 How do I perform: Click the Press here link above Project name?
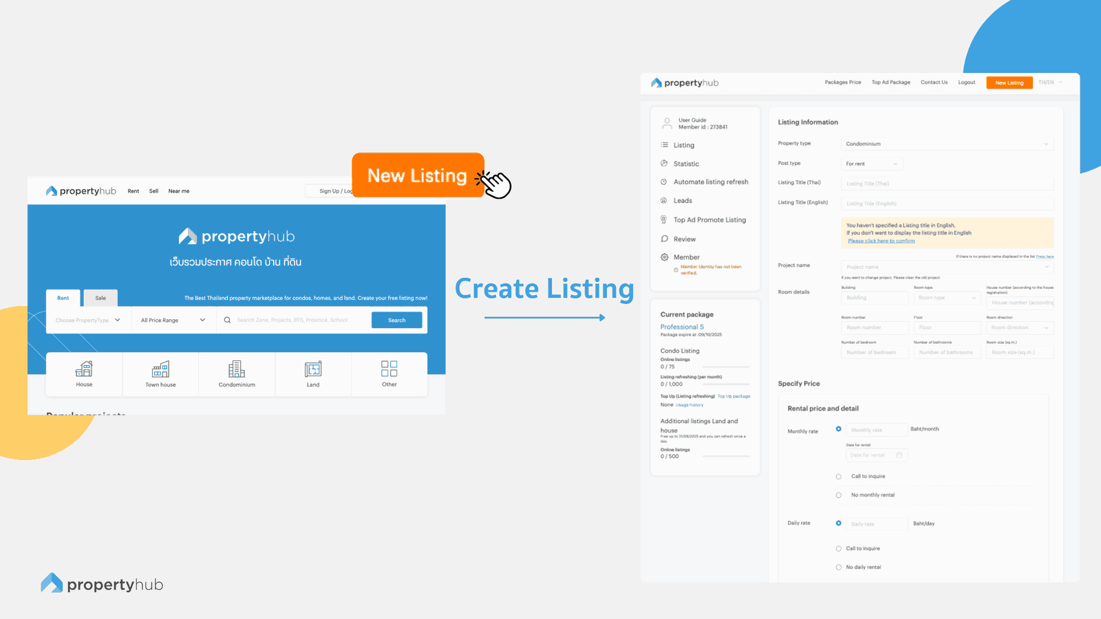pos(1045,257)
